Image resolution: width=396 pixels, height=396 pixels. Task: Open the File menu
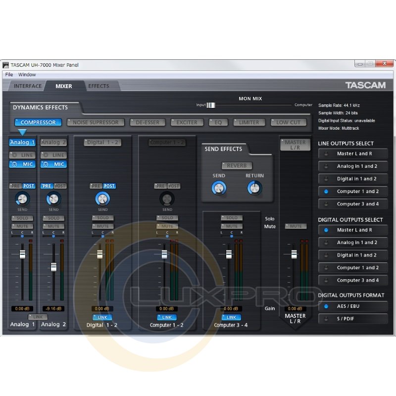click(9, 75)
